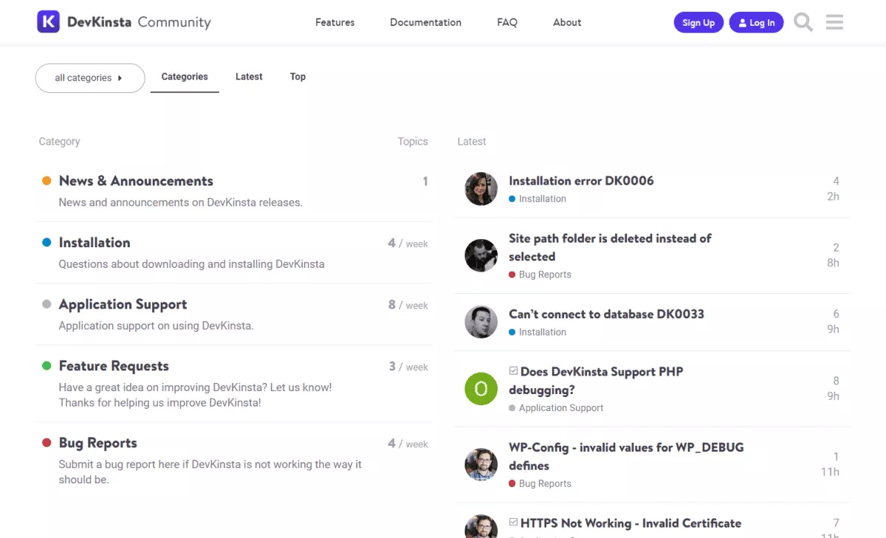Open topic Installation error DK0006
This screenshot has width=886, height=538.
581,181
